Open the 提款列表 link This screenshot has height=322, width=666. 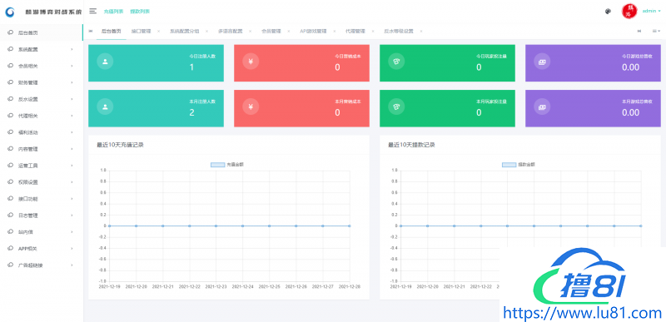(x=140, y=12)
